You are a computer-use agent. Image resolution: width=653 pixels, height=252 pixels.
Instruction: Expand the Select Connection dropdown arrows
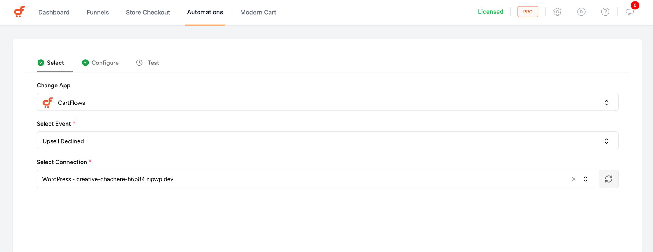coord(586,179)
